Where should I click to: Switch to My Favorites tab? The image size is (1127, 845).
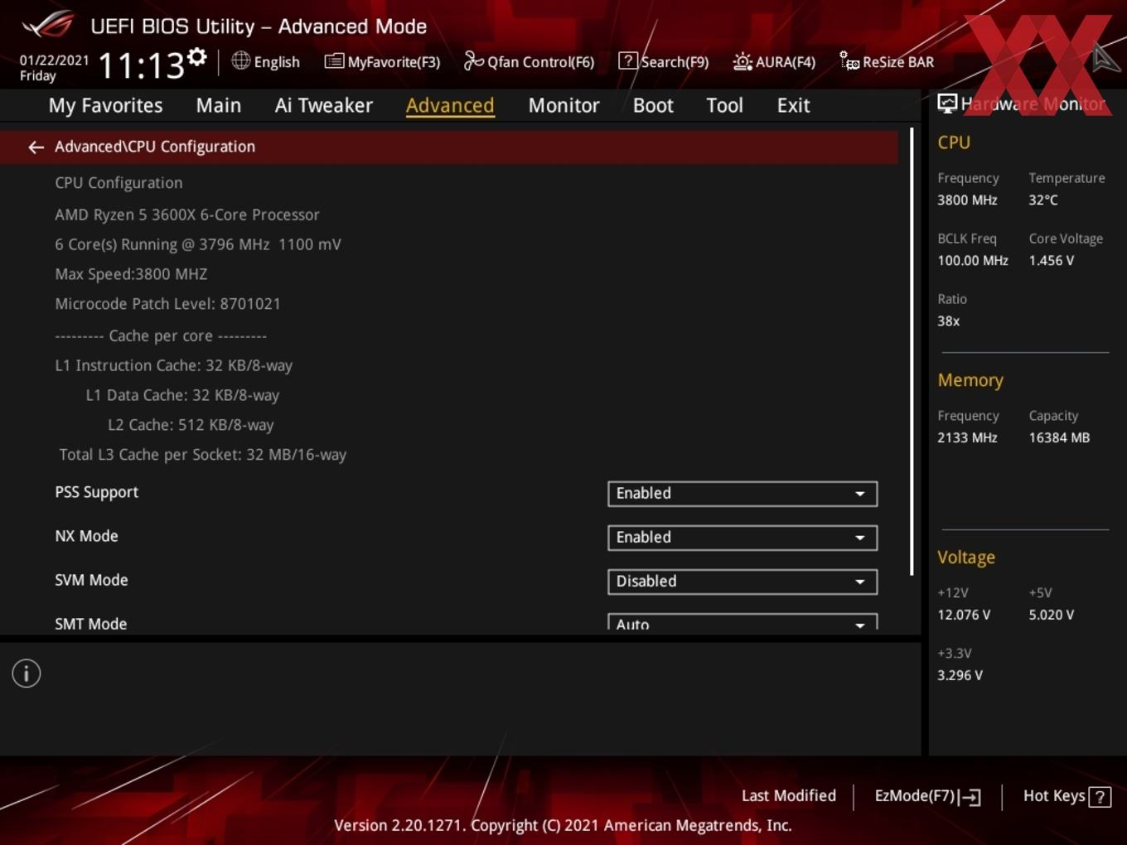tap(105, 105)
